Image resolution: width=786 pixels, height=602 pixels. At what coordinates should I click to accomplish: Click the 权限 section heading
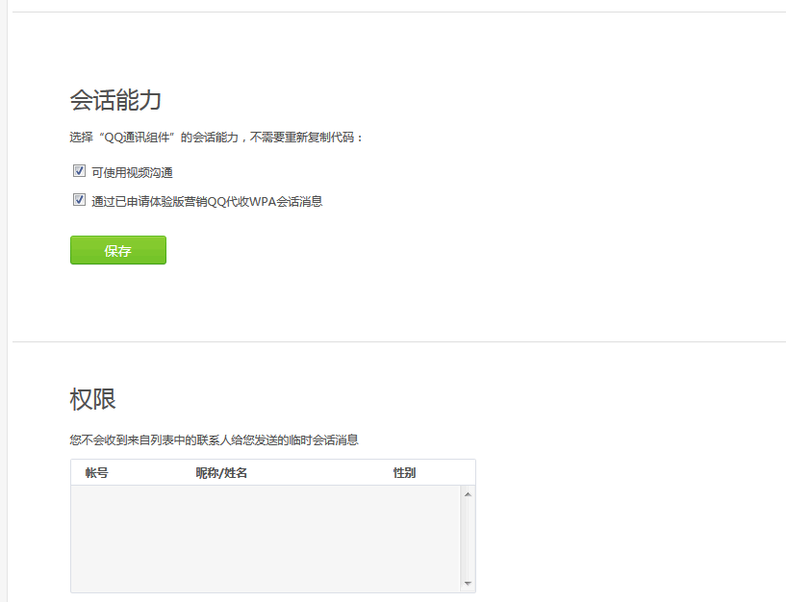click(x=93, y=399)
